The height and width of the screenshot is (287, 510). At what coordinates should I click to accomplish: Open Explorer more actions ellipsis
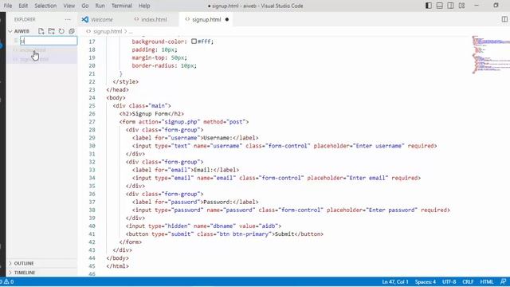pyautogui.click(x=68, y=19)
